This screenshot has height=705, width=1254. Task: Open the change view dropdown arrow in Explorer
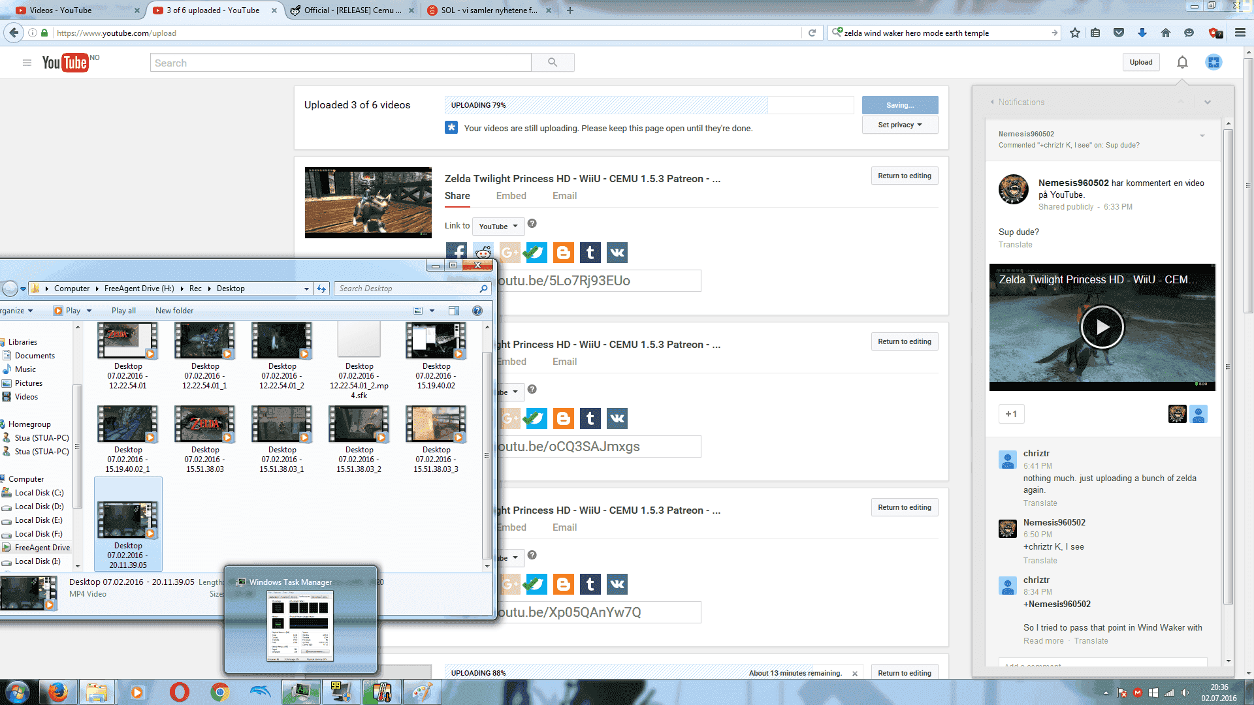coord(432,311)
